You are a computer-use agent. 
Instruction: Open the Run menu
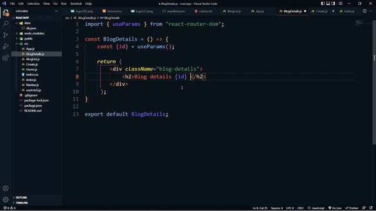pyautogui.click(x=64, y=4)
